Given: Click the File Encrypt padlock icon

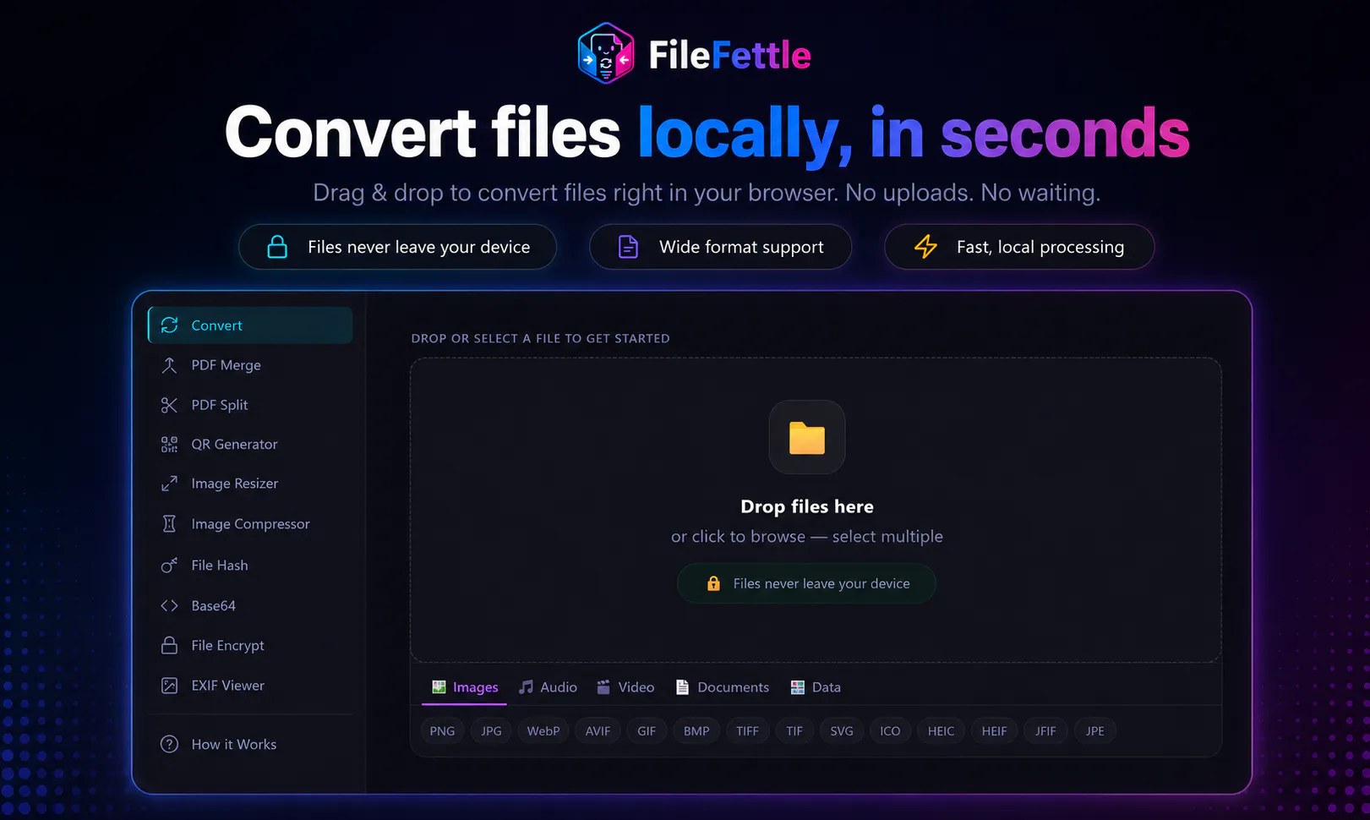Looking at the screenshot, I should pos(169,645).
